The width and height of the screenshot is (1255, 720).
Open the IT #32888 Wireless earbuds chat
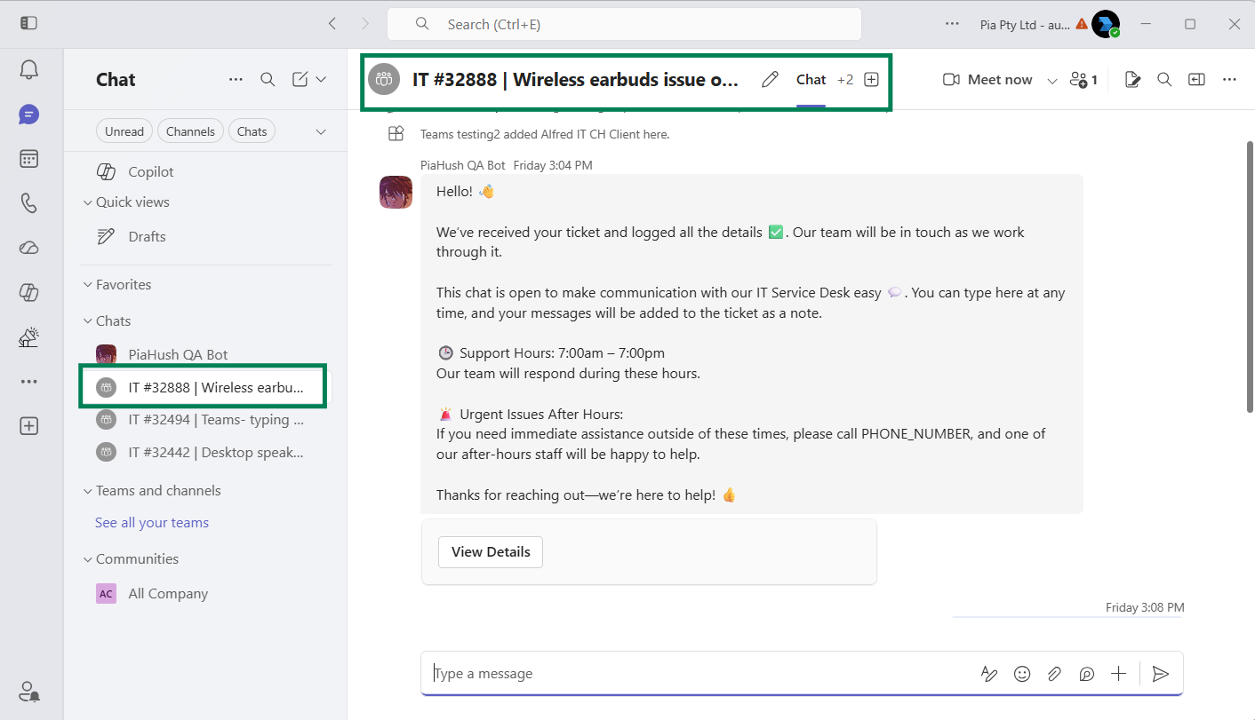(204, 387)
